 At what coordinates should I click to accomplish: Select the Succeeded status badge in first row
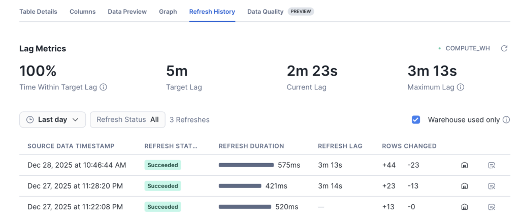coord(162,165)
